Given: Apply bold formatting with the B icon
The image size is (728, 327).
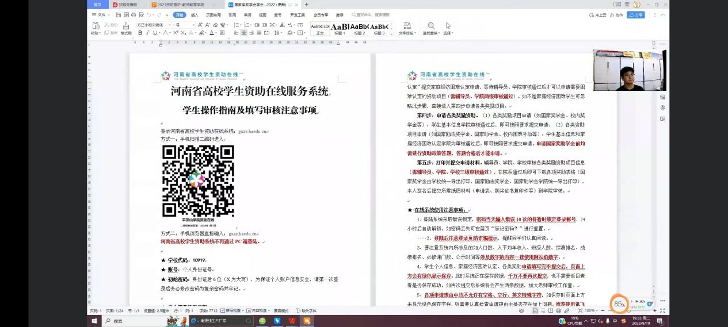Looking at the screenshot, I should [139, 33].
